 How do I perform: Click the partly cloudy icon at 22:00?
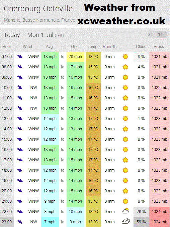click(x=125, y=211)
